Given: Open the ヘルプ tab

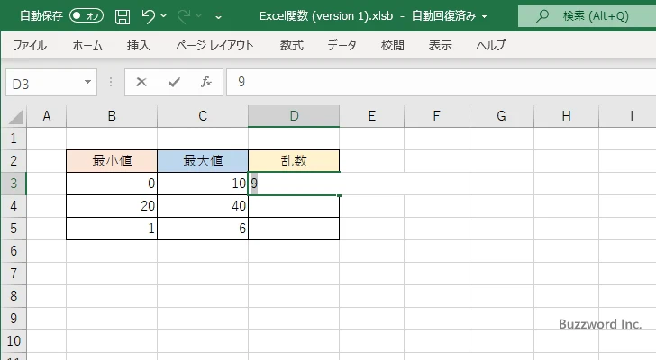Looking at the screenshot, I should [x=491, y=45].
